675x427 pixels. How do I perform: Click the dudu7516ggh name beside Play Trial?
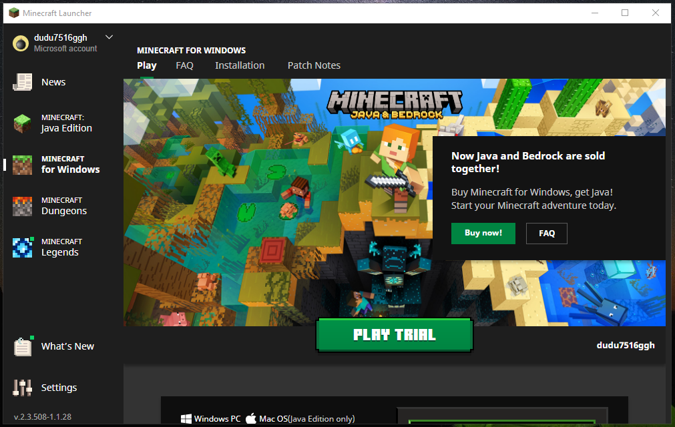coord(626,346)
